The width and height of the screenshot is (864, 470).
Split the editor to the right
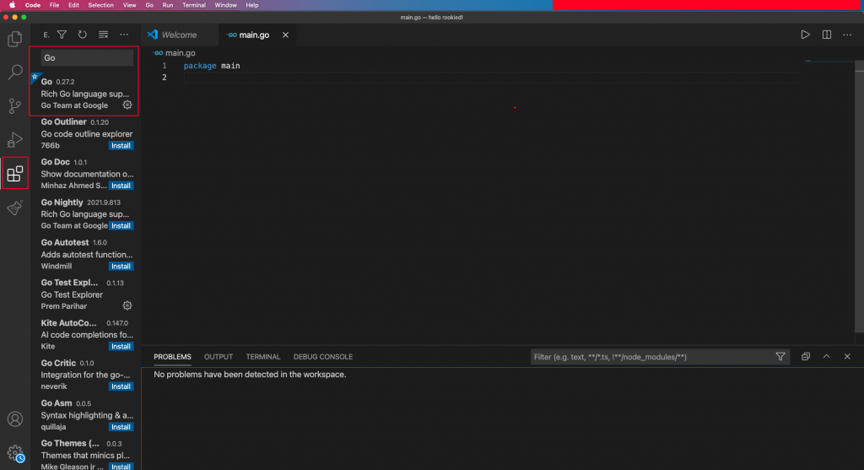pyautogui.click(x=827, y=35)
